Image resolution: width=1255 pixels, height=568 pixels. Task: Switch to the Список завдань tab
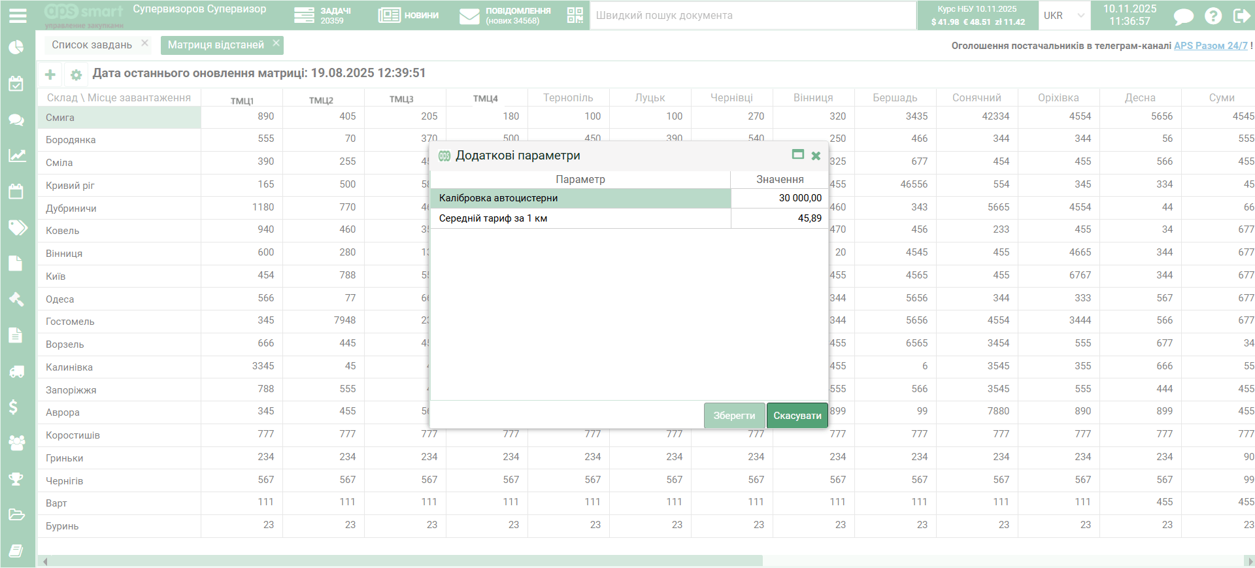click(x=92, y=45)
